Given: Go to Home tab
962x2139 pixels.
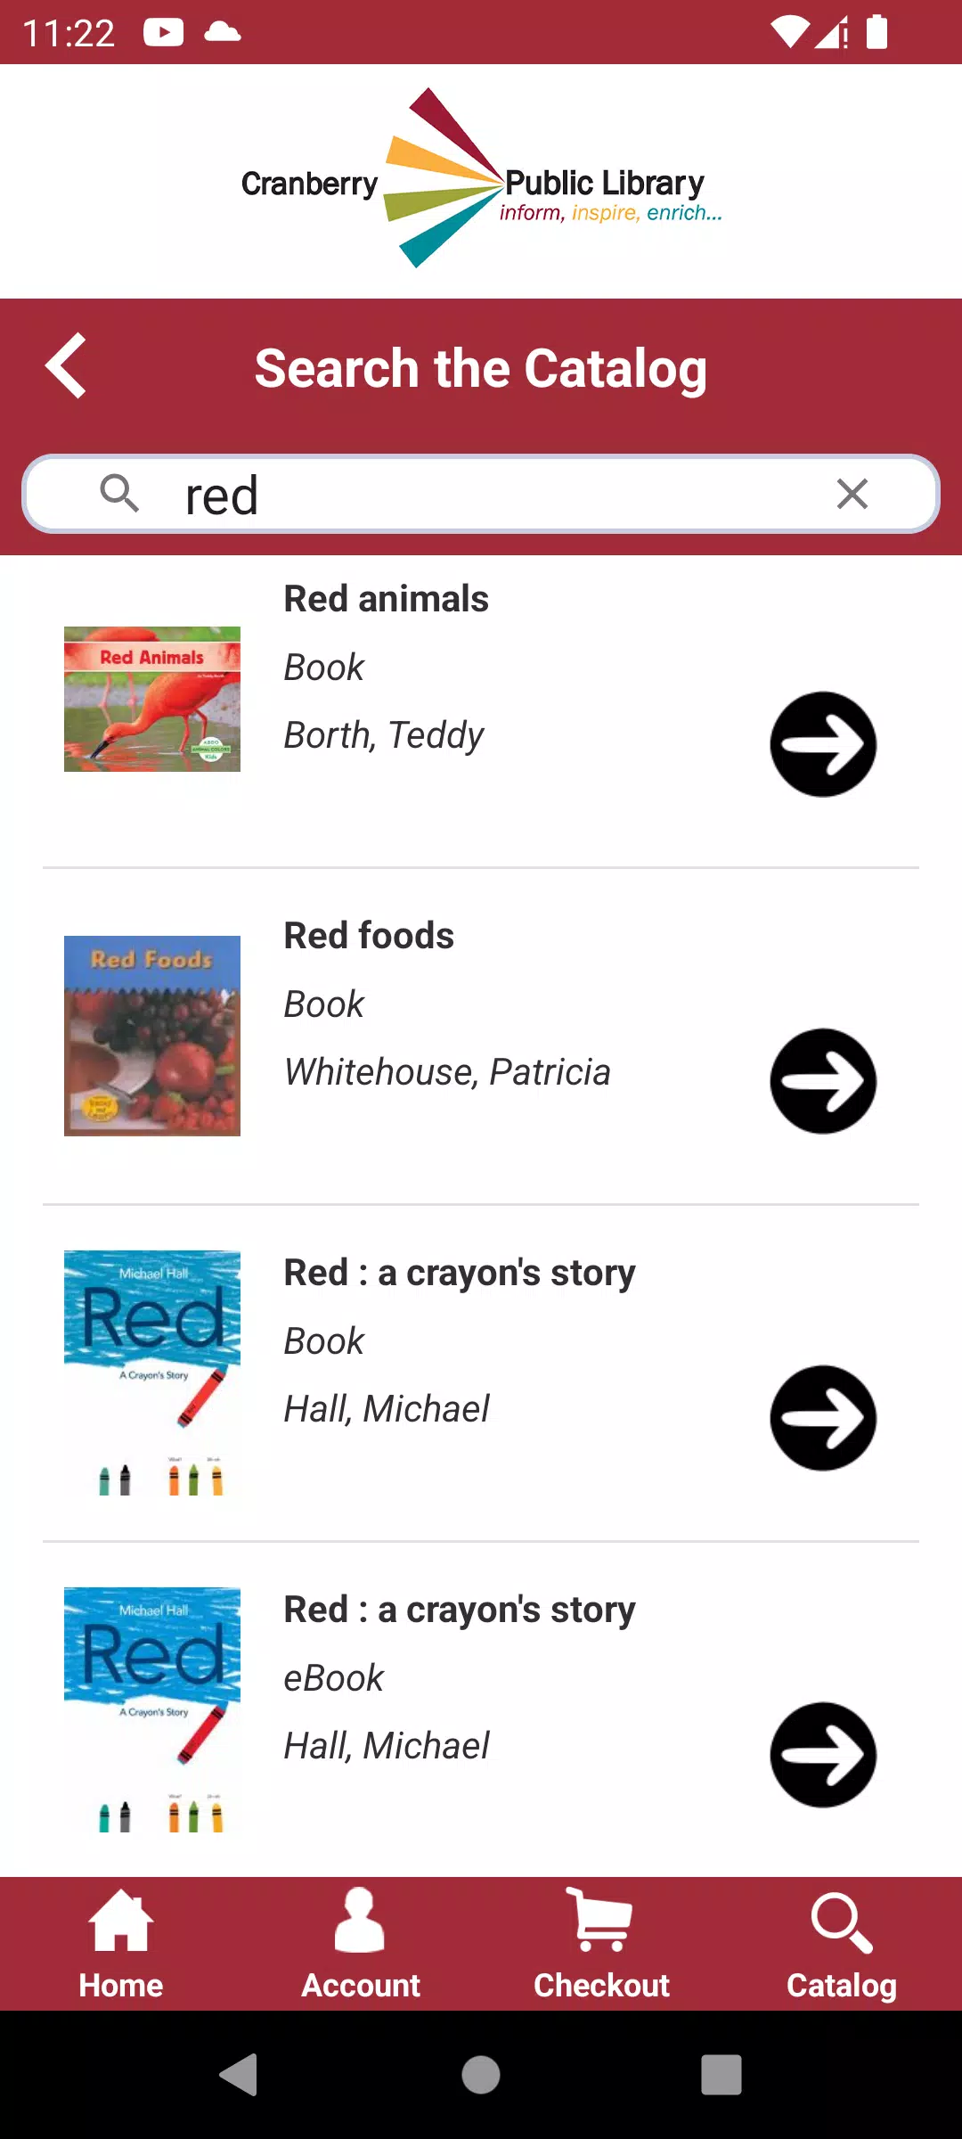Looking at the screenshot, I should pyautogui.click(x=121, y=1945).
